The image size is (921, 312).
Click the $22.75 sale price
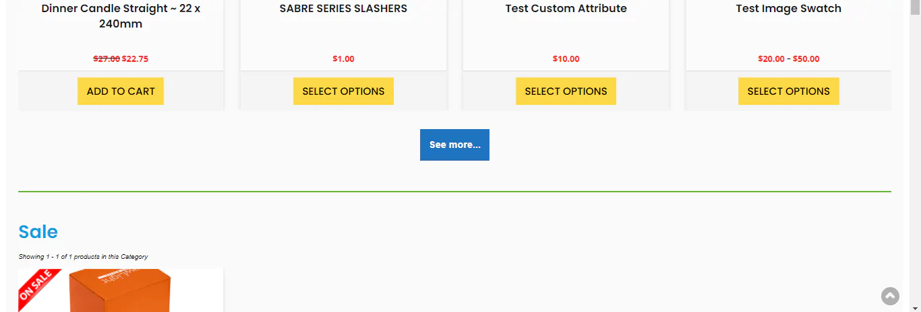coord(135,59)
